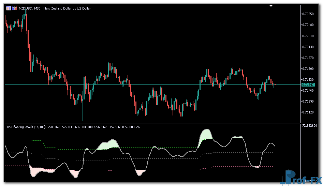Image resolution: width=323 pixels, height=186 pixels.
Task: Click the 0.72650 price scale label
Action: click(308, 14)
